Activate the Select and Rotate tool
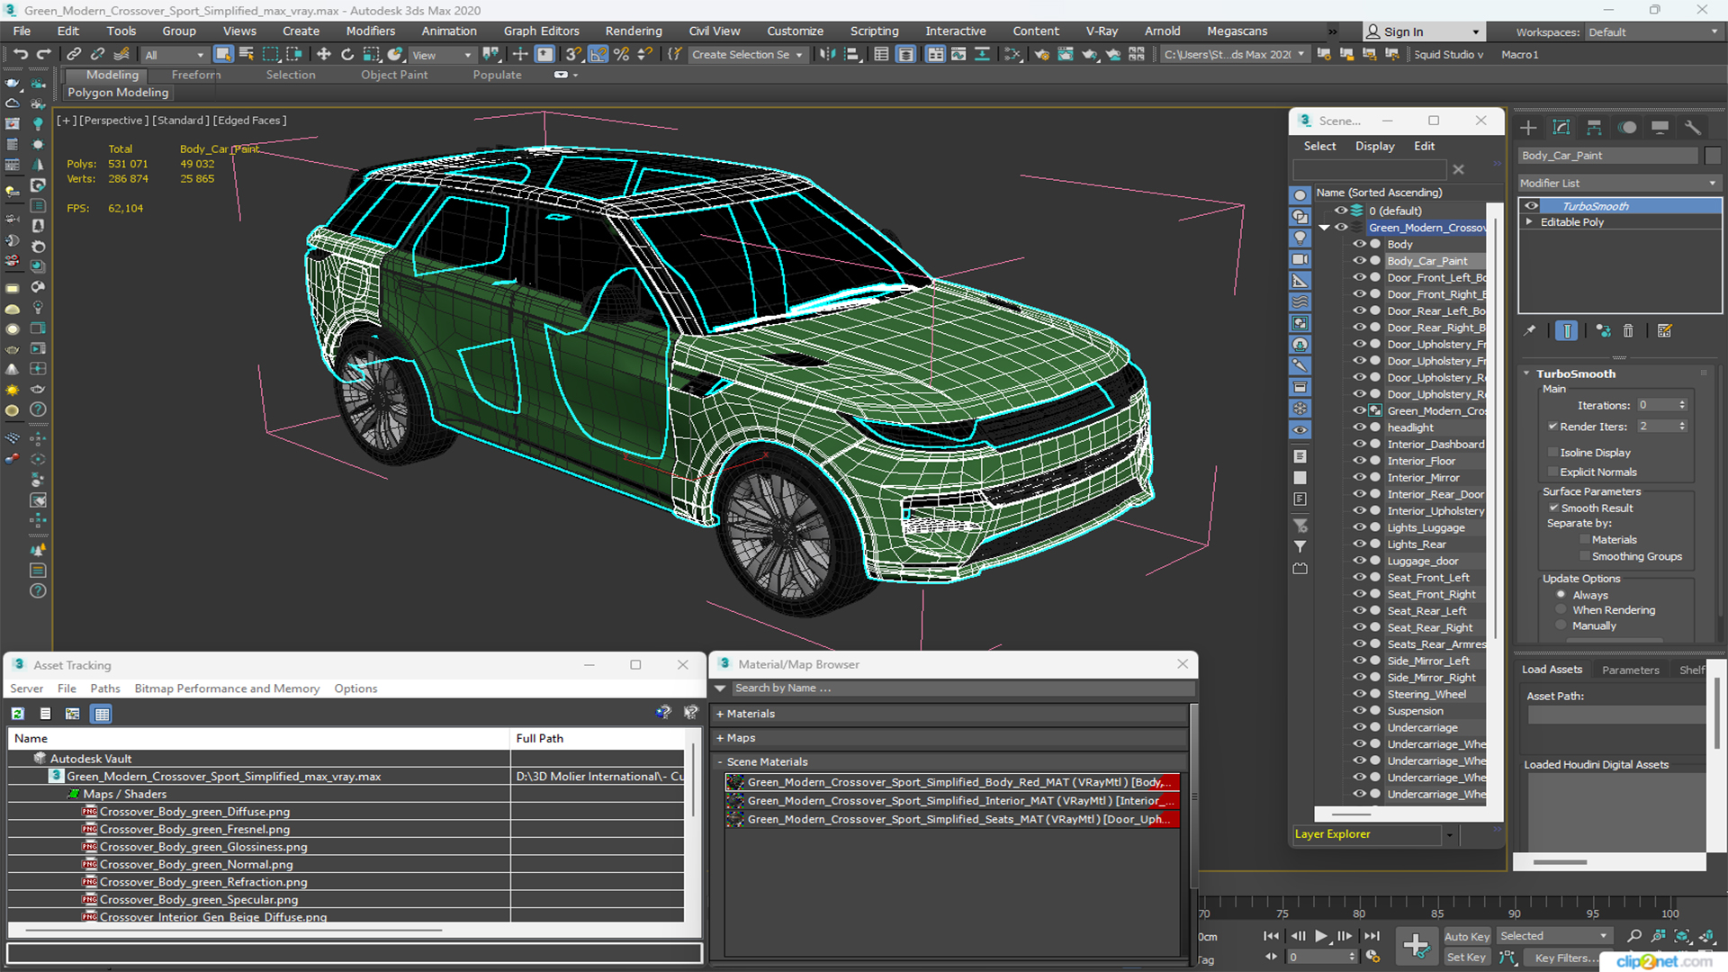 (347, 54)
